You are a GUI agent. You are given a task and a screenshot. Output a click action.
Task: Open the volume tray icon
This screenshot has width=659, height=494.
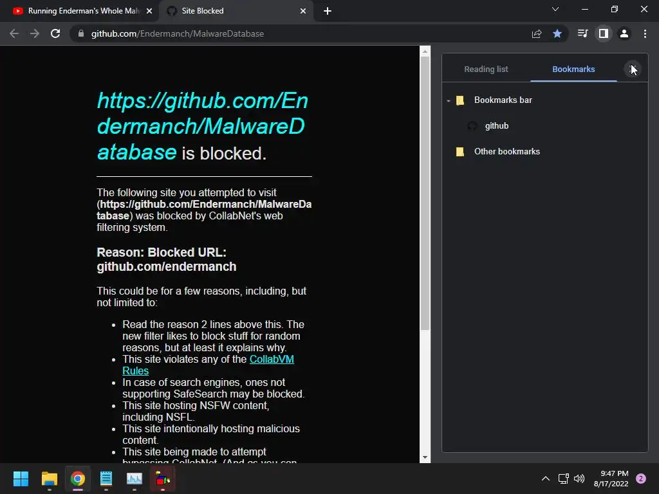579,479
